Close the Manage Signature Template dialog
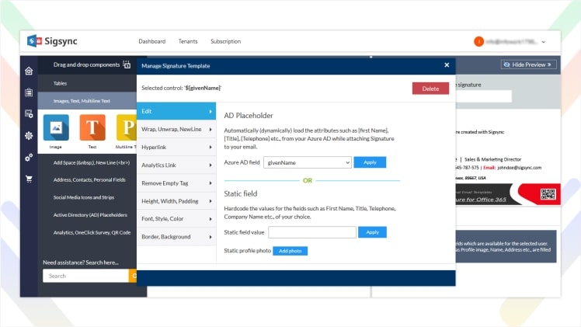Screen dimensions: 581x327 click(447, 65)
